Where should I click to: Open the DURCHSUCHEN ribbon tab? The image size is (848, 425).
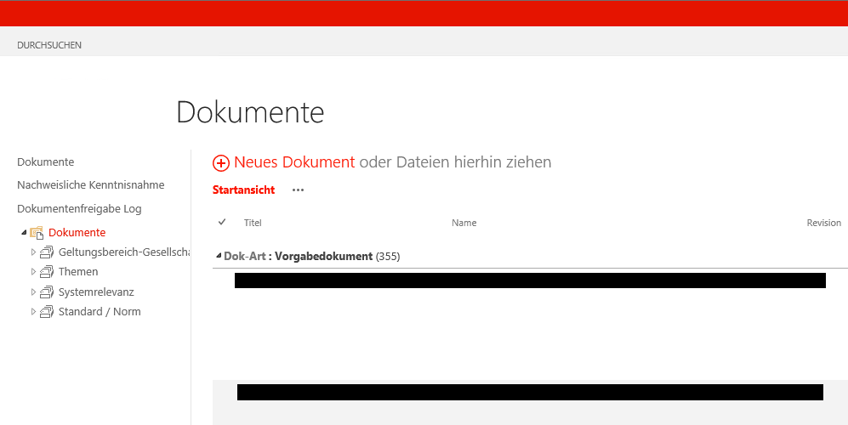pyautogui.click(x=49, y=45)
